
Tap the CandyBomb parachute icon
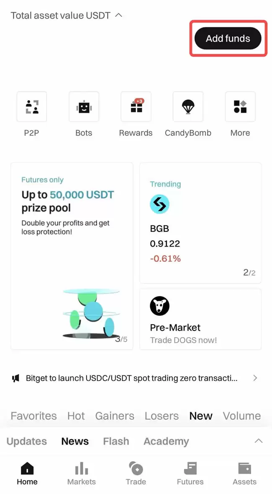[188, 107]
